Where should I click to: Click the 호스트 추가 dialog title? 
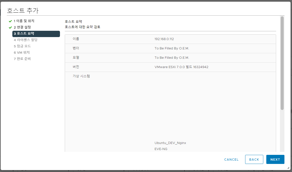coord(23,10)
